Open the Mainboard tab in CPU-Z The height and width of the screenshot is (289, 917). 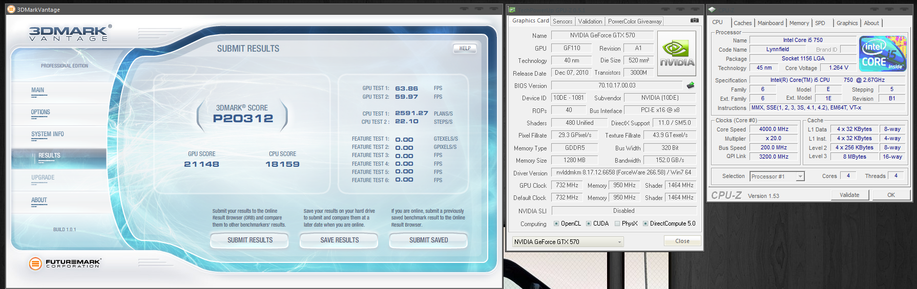tap(770, 23)
